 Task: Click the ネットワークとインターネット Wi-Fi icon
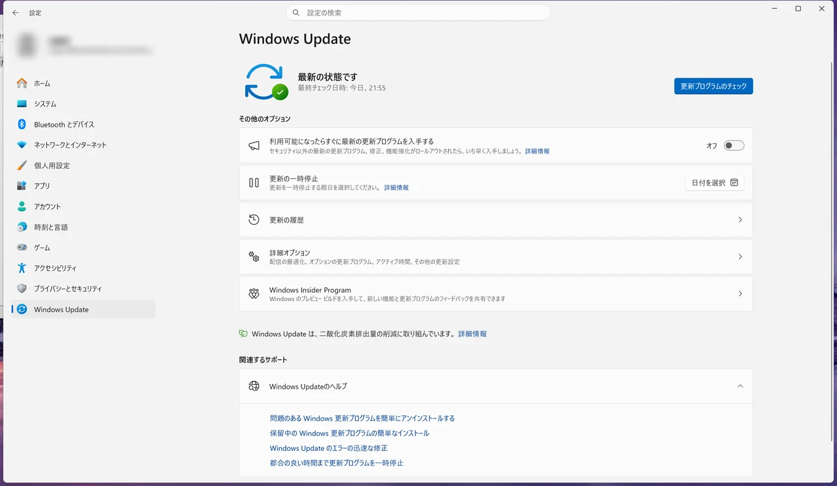tap(22, 145)
